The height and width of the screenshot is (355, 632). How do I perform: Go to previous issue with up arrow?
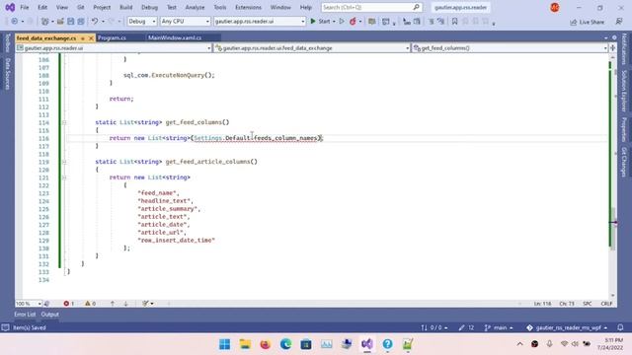pyautogui.click(x=113, y=304)
